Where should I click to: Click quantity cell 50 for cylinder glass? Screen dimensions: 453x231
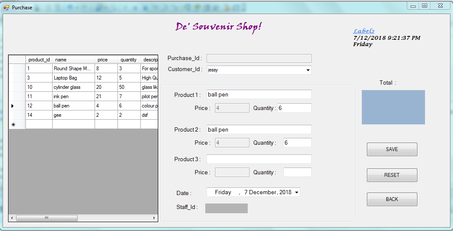click(129, 87)
